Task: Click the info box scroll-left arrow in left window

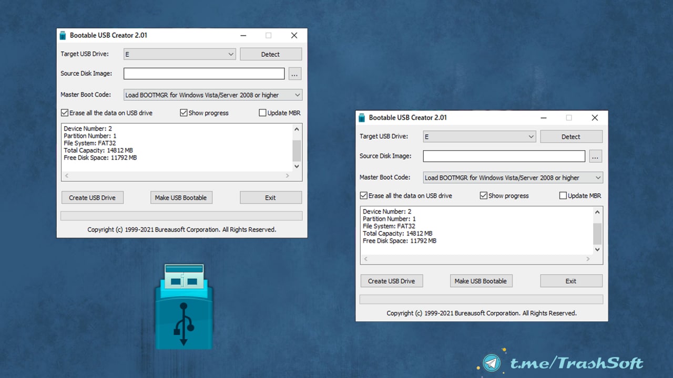Action: coord(67,176)
